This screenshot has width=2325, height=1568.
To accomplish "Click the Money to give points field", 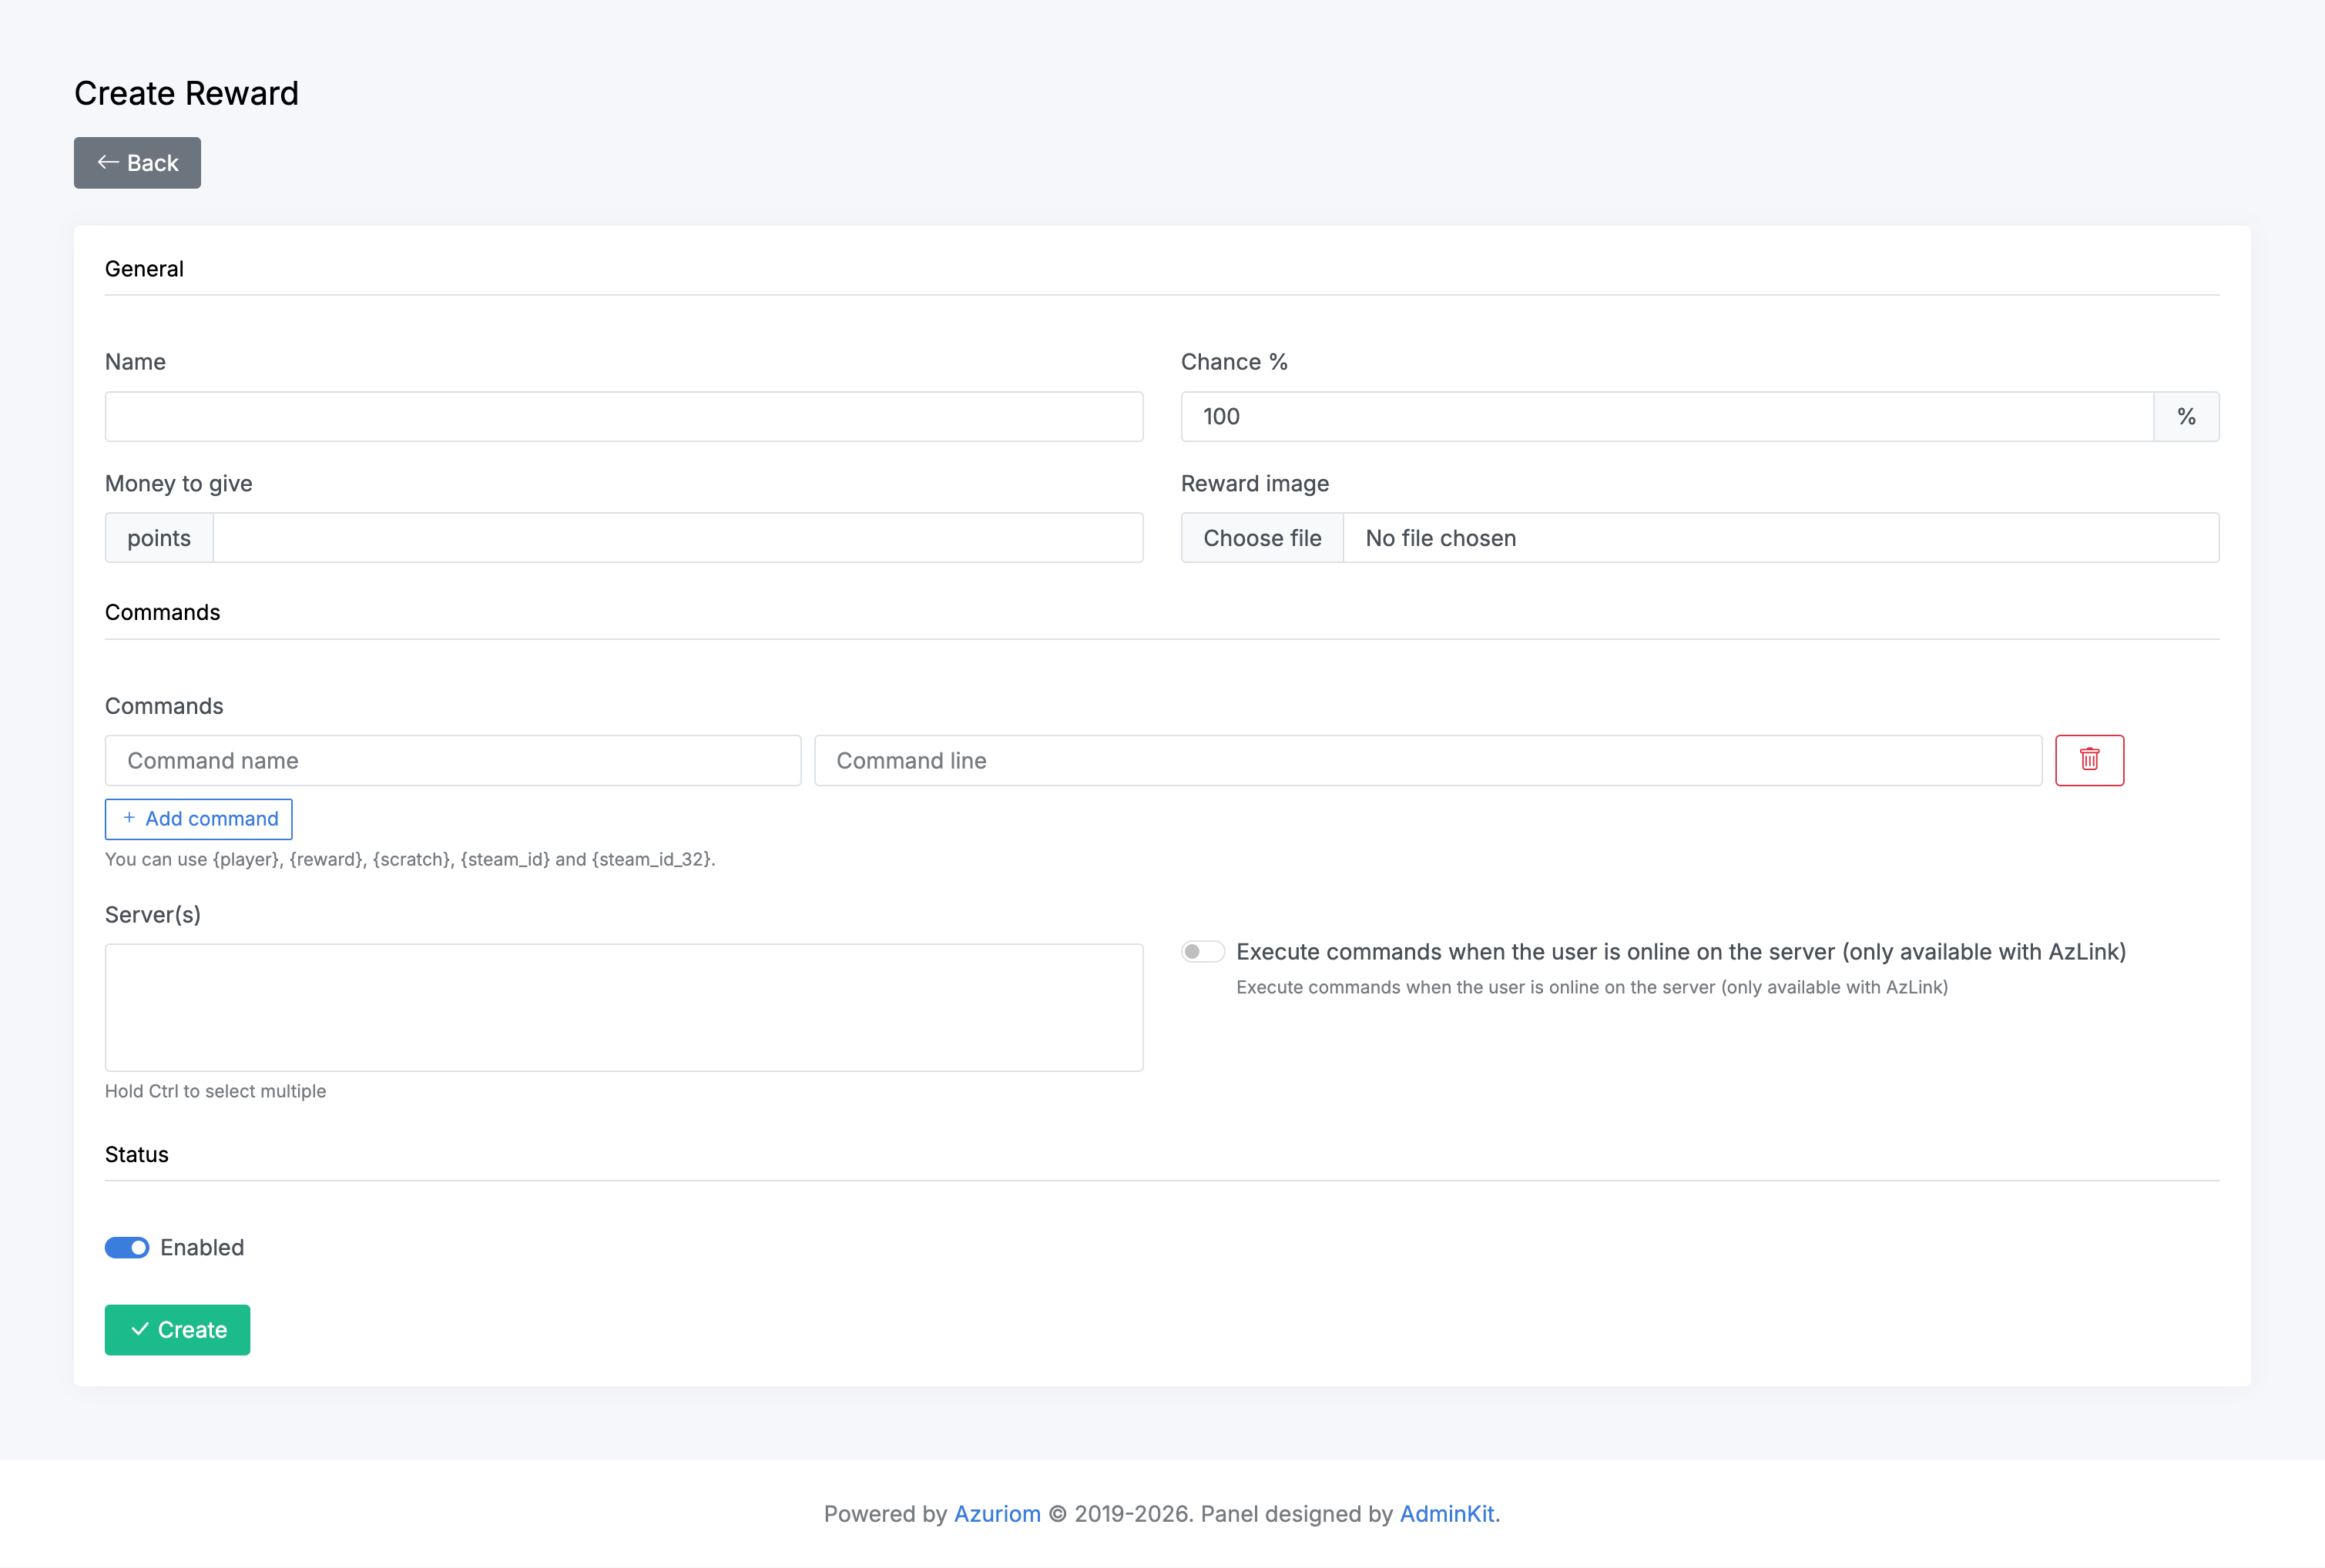I will [x=677, y=538].
